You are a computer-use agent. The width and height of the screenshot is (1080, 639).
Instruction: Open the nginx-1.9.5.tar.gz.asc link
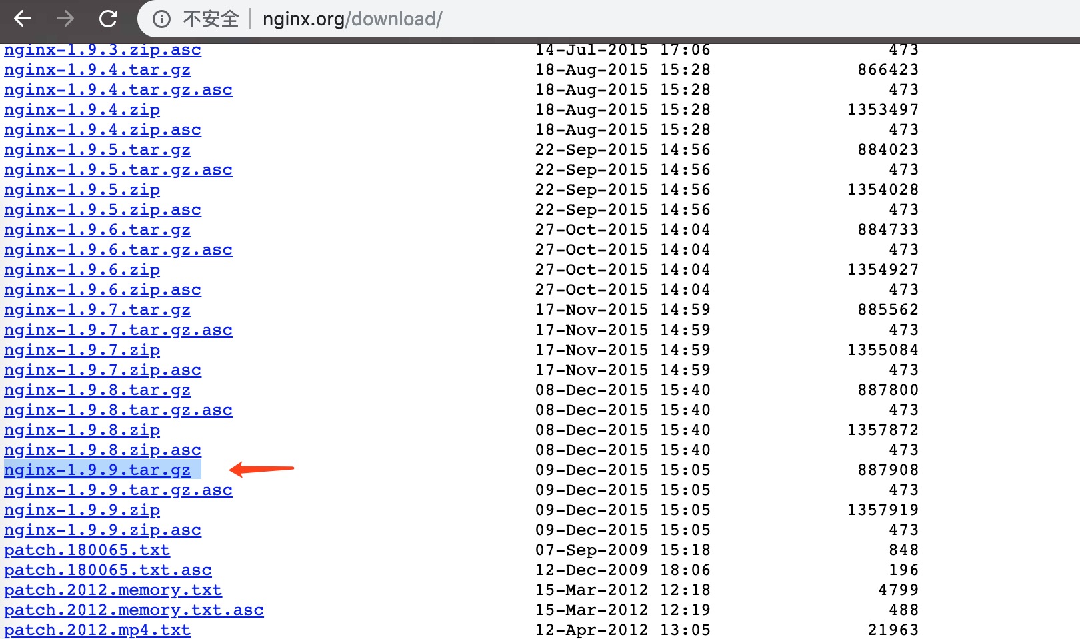pyautogui.click(x=118, y=170)
